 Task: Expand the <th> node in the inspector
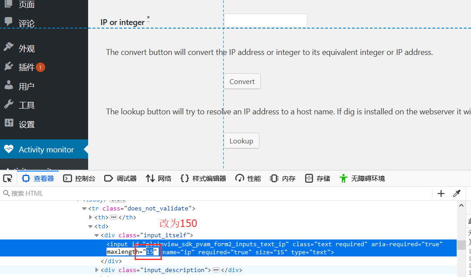[x=91, y=217]
